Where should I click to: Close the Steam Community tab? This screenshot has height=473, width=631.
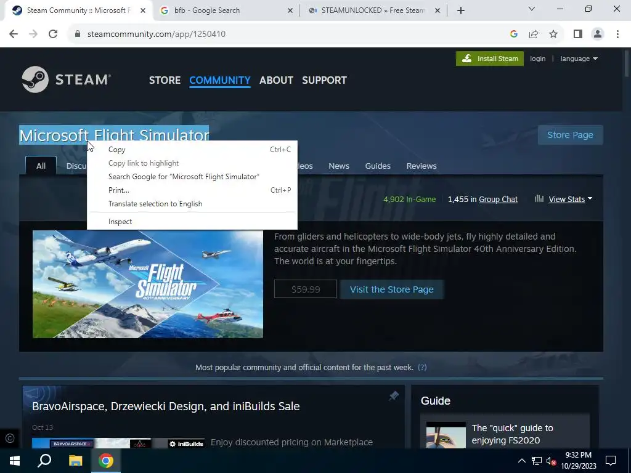143,11
